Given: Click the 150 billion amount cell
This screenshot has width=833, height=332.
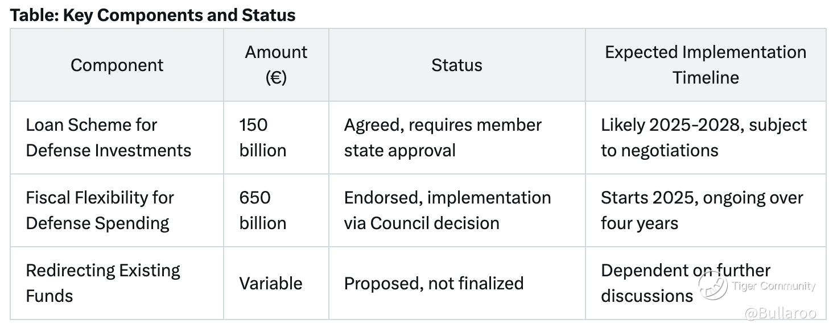Looking at the screenshot, I should pyautogui.click(x=262, y=138).
